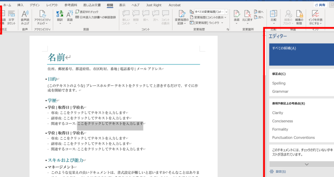This screenshot has height=177, width=334.
Task: Click the 共有 share button
Action: pos(320,5)
